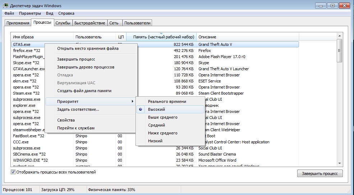Click 'Grand Theft Auto V Launcher' description
354x195 pixels.
224,69
